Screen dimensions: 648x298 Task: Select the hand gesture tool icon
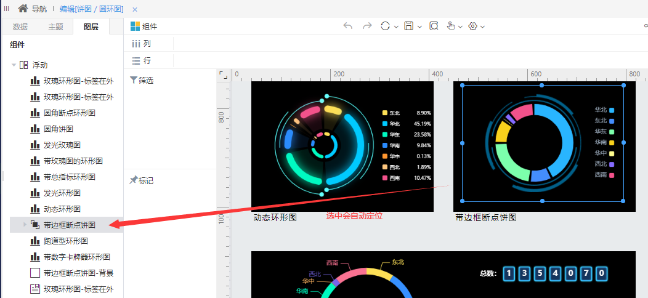tap(451, 26)
